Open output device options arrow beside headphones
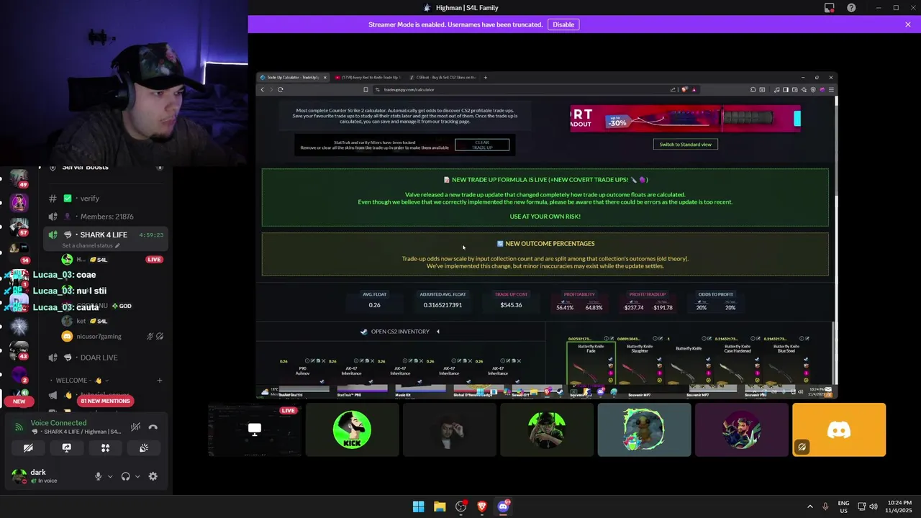The image size is (921, 518). [x=137, y=476]
